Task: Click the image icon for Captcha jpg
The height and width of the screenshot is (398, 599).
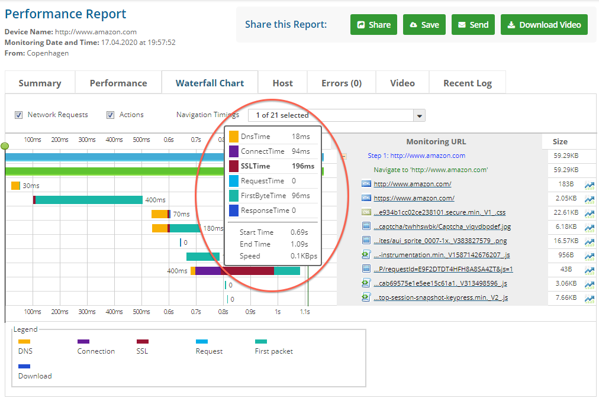Action: click(x=366, y=226)
